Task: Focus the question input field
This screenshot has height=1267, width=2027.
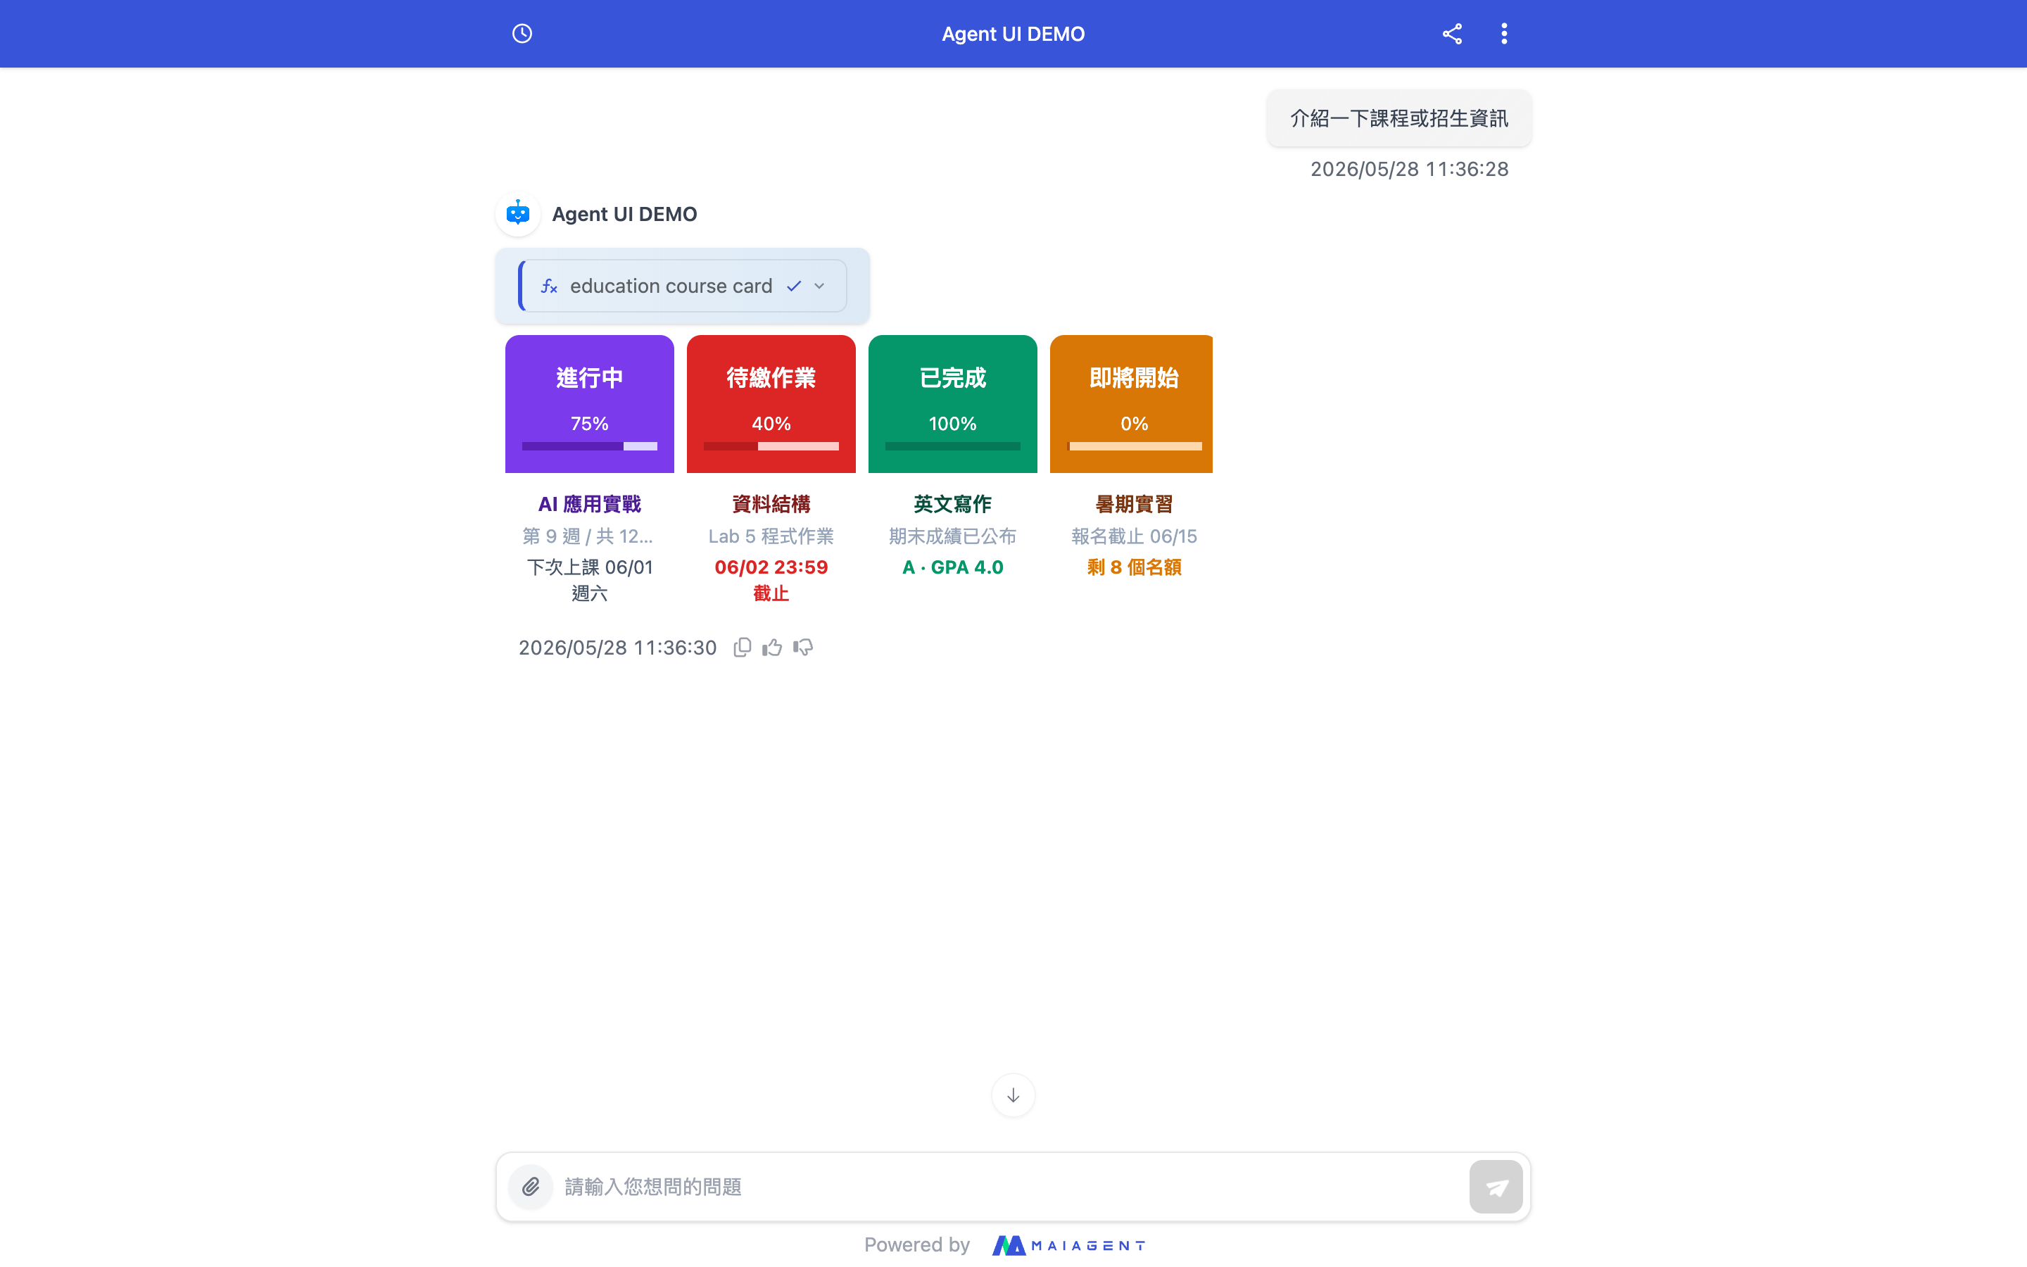Action: 1010,1187
